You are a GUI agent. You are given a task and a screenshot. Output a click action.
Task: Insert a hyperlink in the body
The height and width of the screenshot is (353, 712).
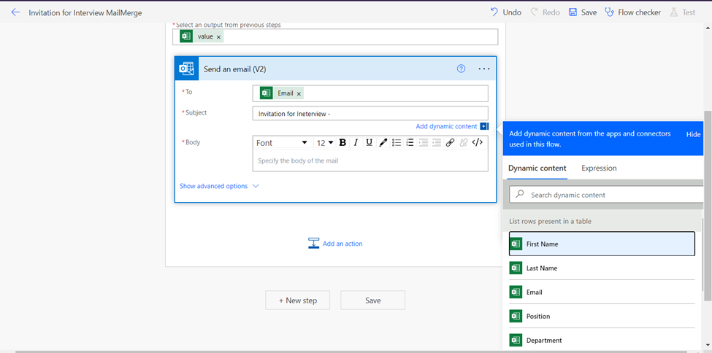coord(450,143)
